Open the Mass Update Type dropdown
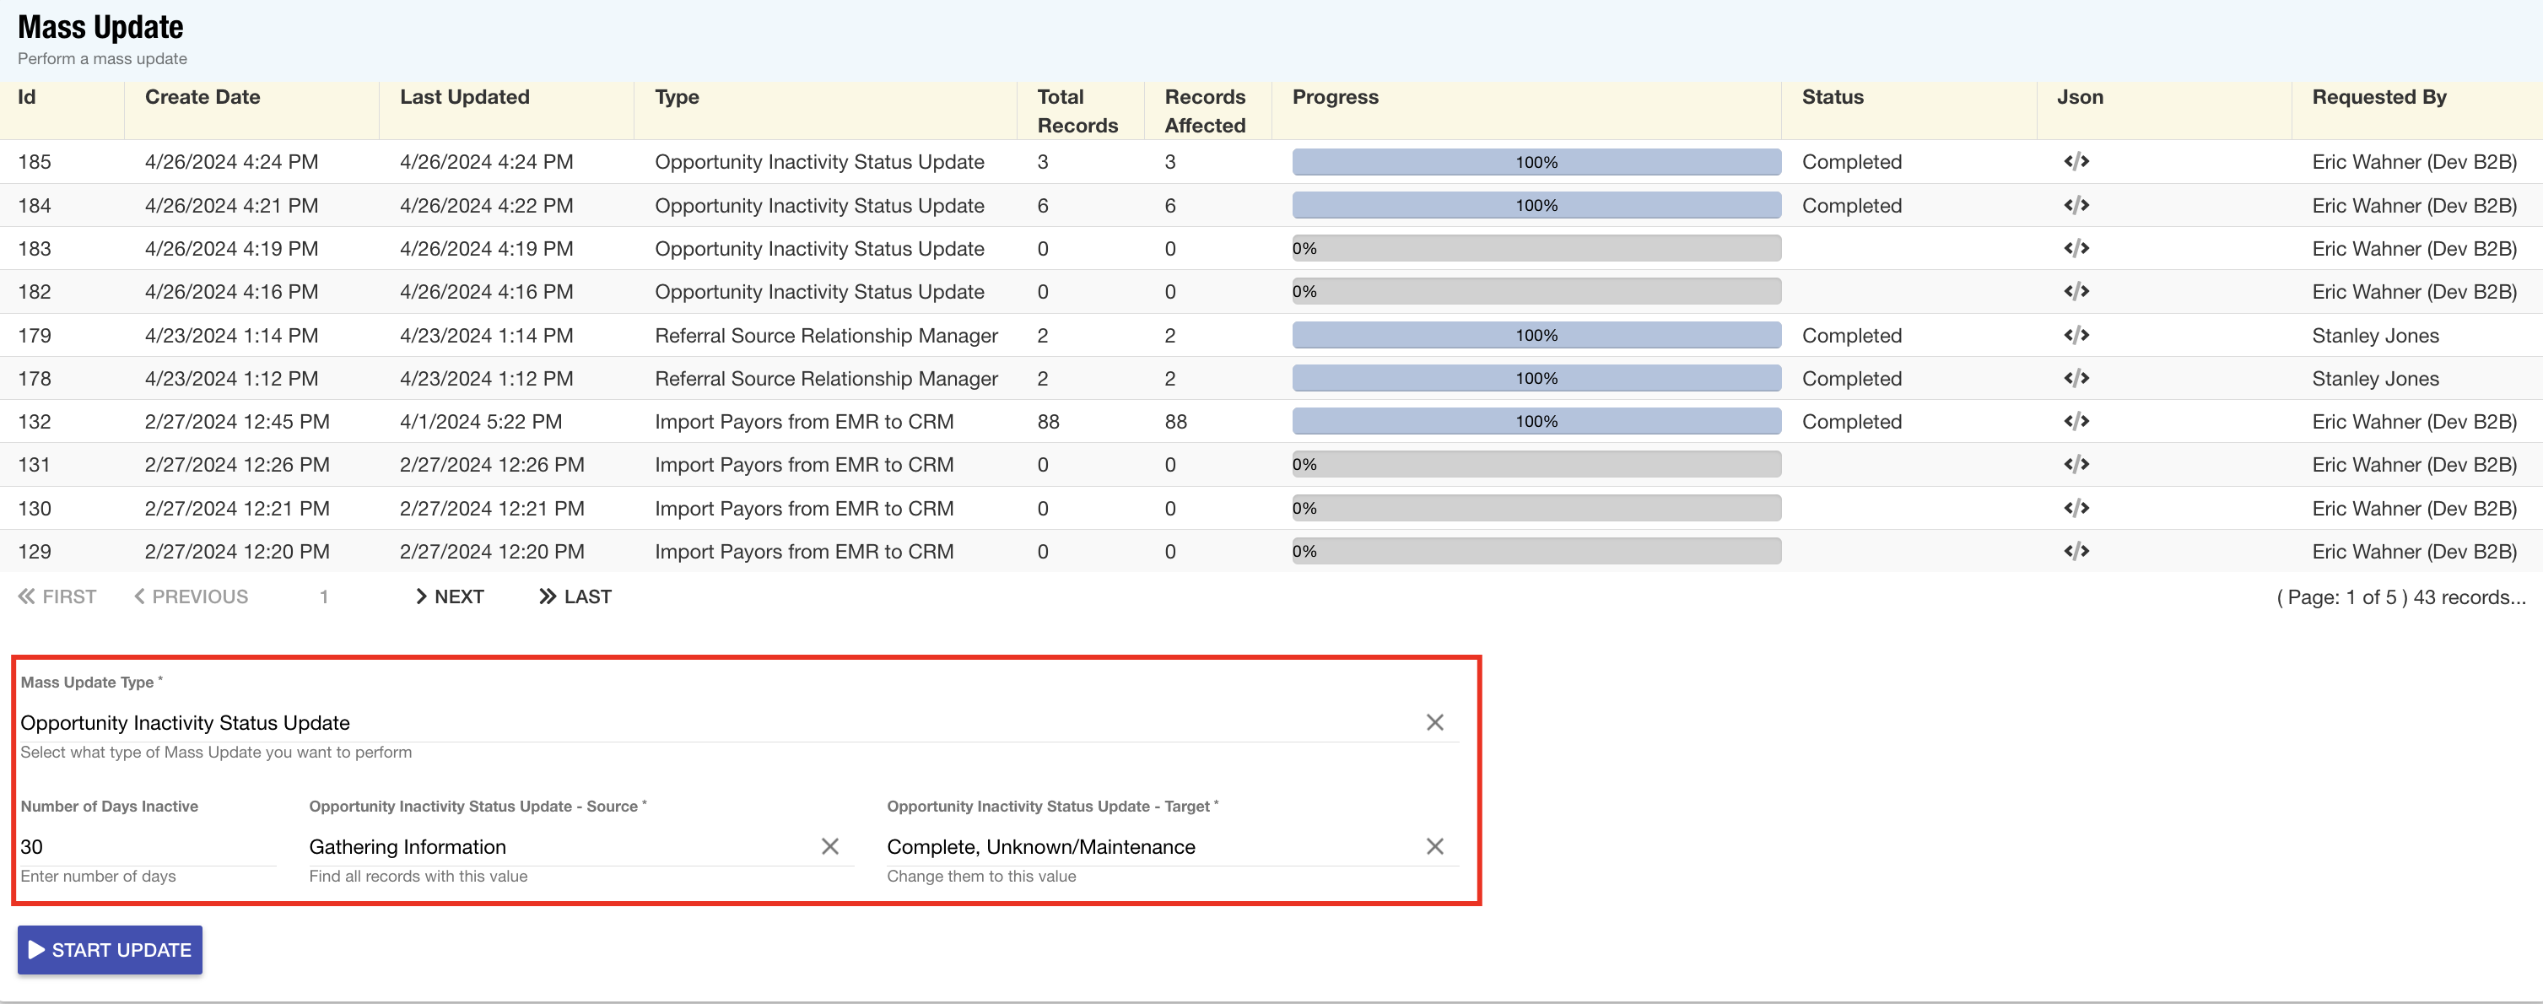 point(691,723)
